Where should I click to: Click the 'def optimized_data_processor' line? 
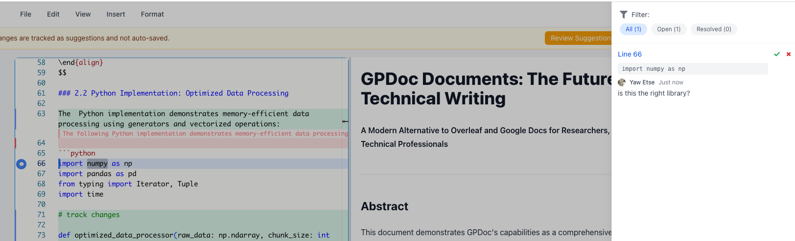point(194,235)
